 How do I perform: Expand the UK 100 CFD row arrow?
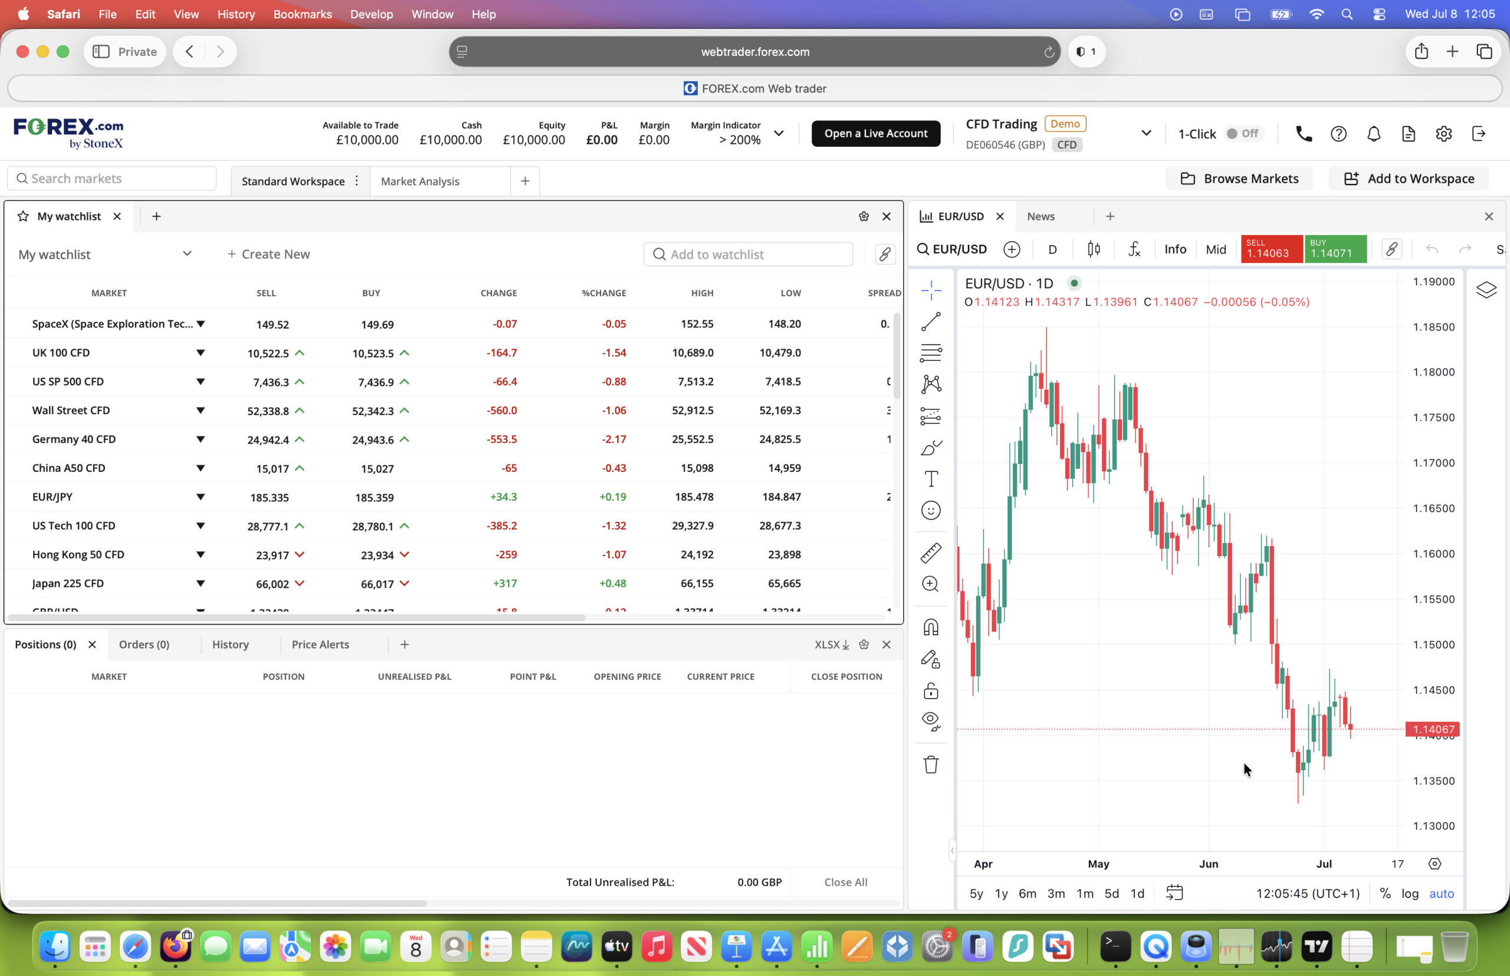201,353
